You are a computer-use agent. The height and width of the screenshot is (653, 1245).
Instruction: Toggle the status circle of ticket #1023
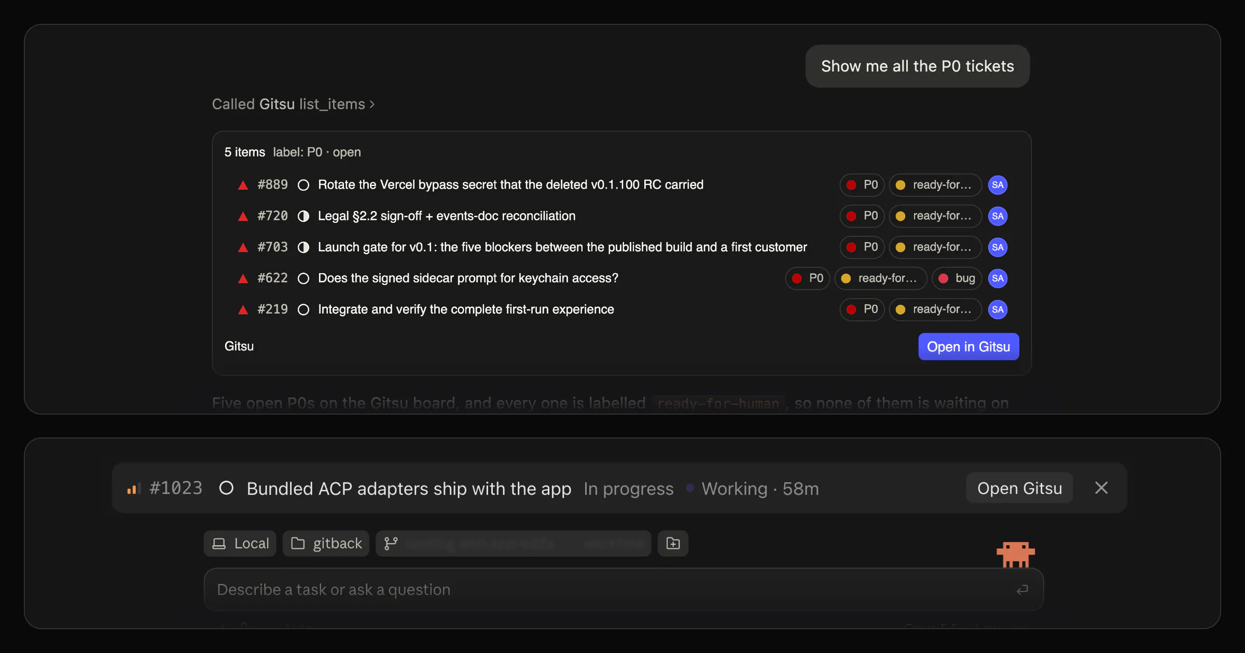coord(226,488)
